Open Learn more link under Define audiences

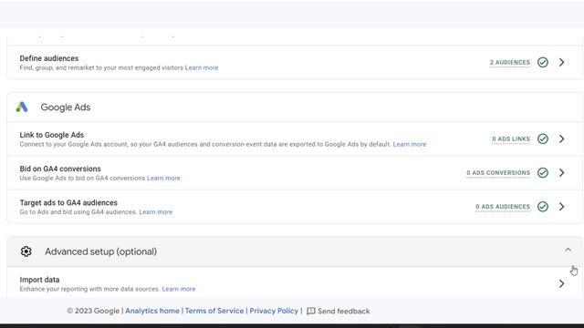tap(202, 67)
